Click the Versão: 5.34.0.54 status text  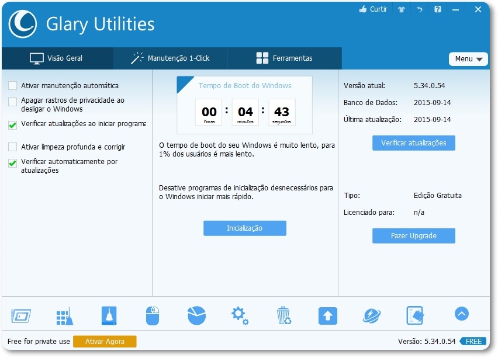point(427,342)
